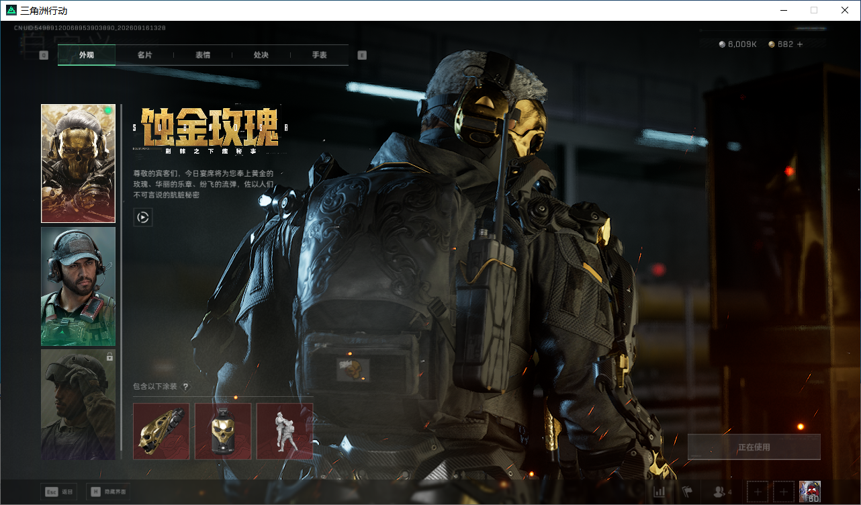The width and height of the screenshot is (861, 505).
Task: Click the E key next-tab hint
Action: (362, 55)
